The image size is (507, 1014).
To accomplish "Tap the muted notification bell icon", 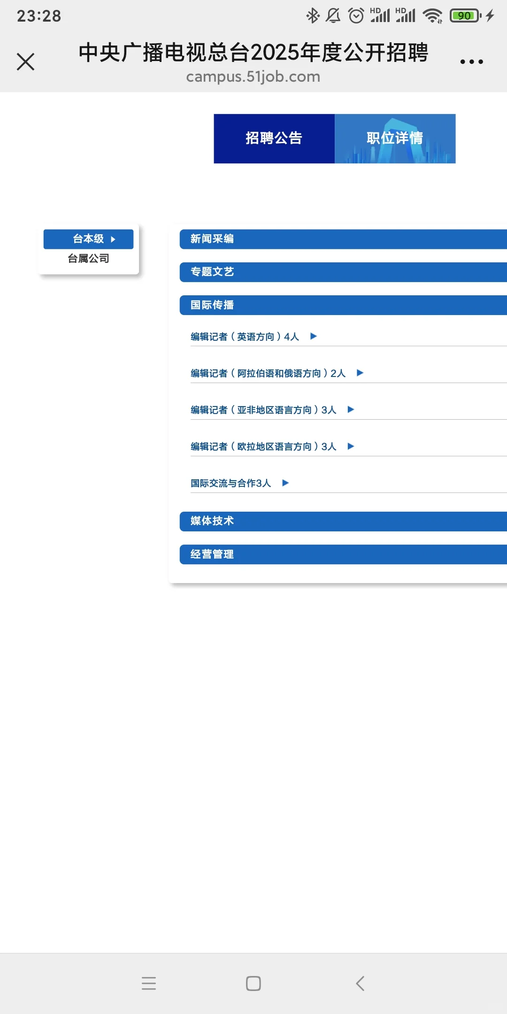I will (x=333, y=15).
